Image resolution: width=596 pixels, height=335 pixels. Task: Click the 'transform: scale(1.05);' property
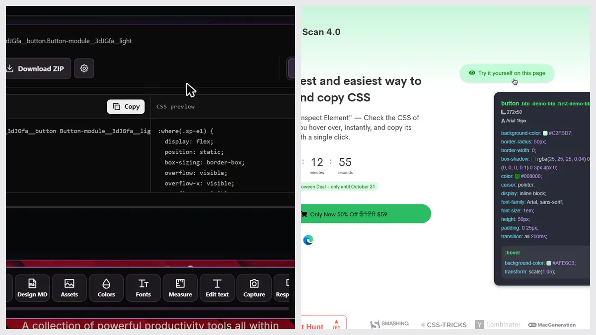click(x=530, y=272)
